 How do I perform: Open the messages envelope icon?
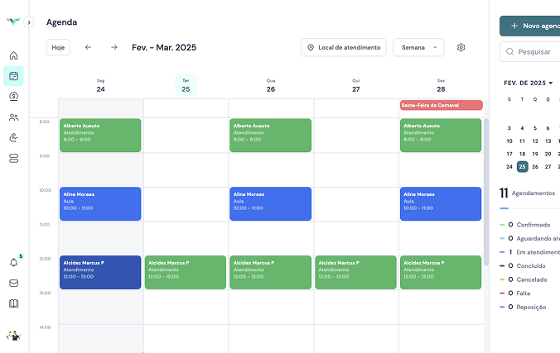point(13,283)
